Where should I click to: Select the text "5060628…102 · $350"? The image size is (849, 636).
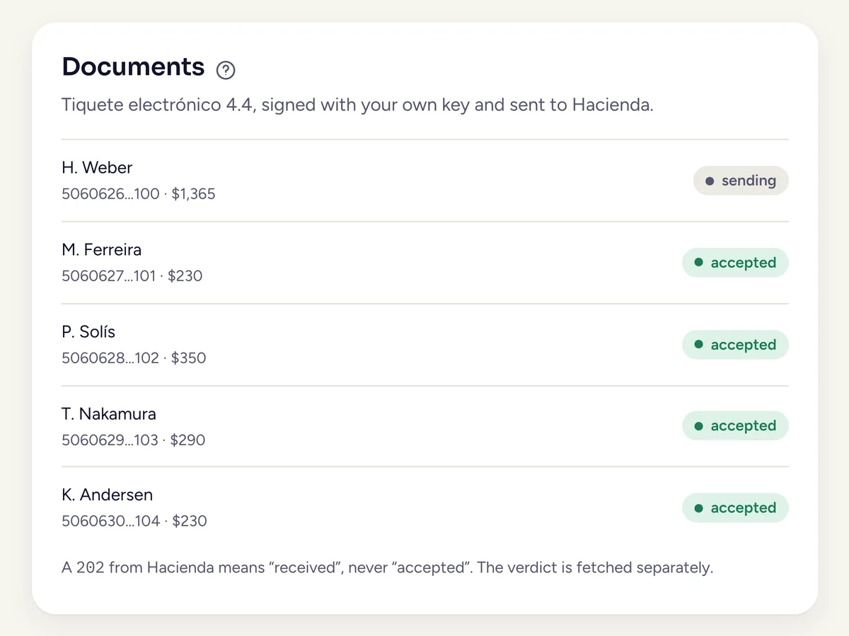pos(134,358)
